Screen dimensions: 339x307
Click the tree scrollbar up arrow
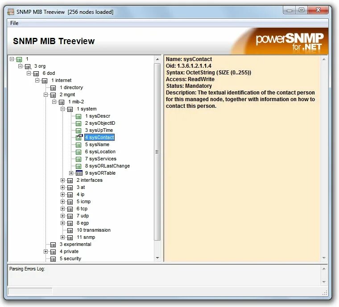coord(157,59)
